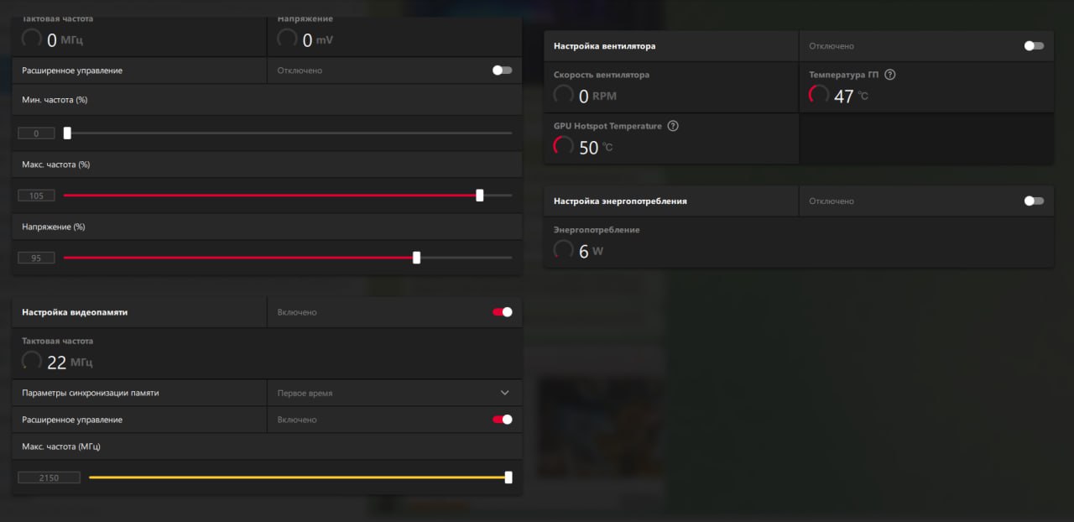Turn off video memory Расширенное управление toggle
1074x522 pixels.
point(502,420)
